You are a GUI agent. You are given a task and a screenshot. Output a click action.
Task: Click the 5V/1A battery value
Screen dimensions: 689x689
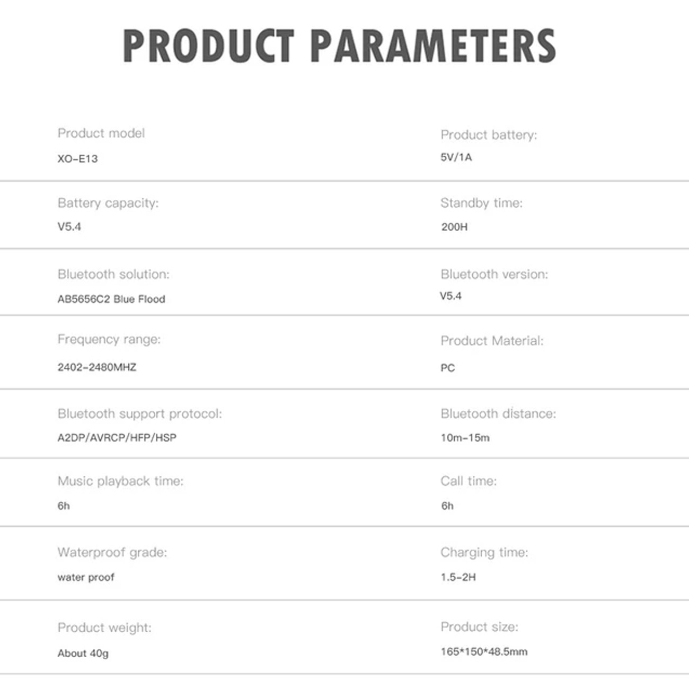456,157
